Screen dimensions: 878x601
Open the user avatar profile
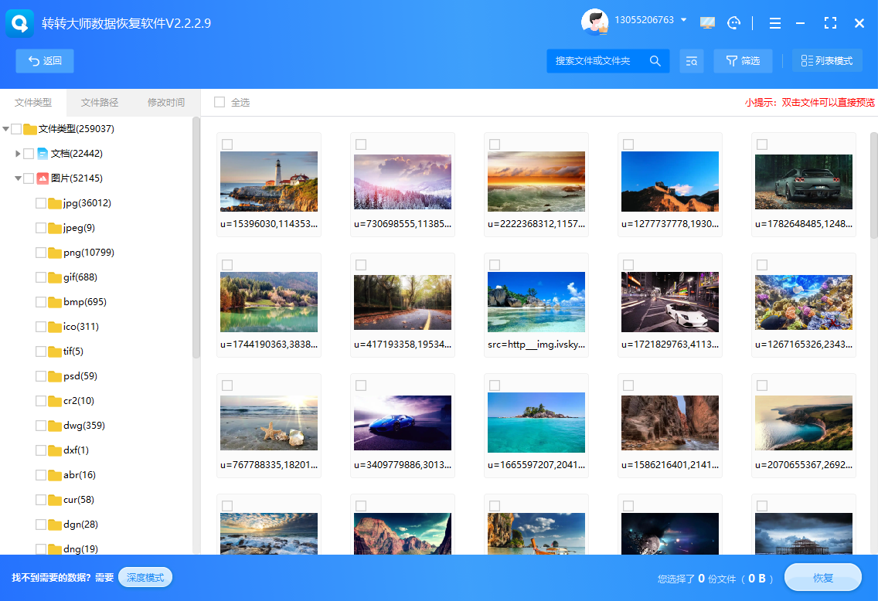click(x=594, y=22)
